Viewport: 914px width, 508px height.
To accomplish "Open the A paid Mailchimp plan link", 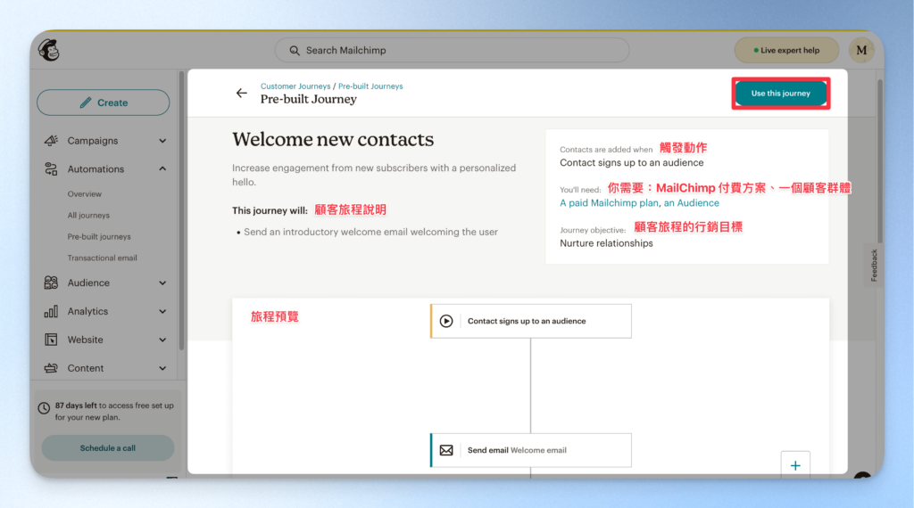I will coord(609,203).
